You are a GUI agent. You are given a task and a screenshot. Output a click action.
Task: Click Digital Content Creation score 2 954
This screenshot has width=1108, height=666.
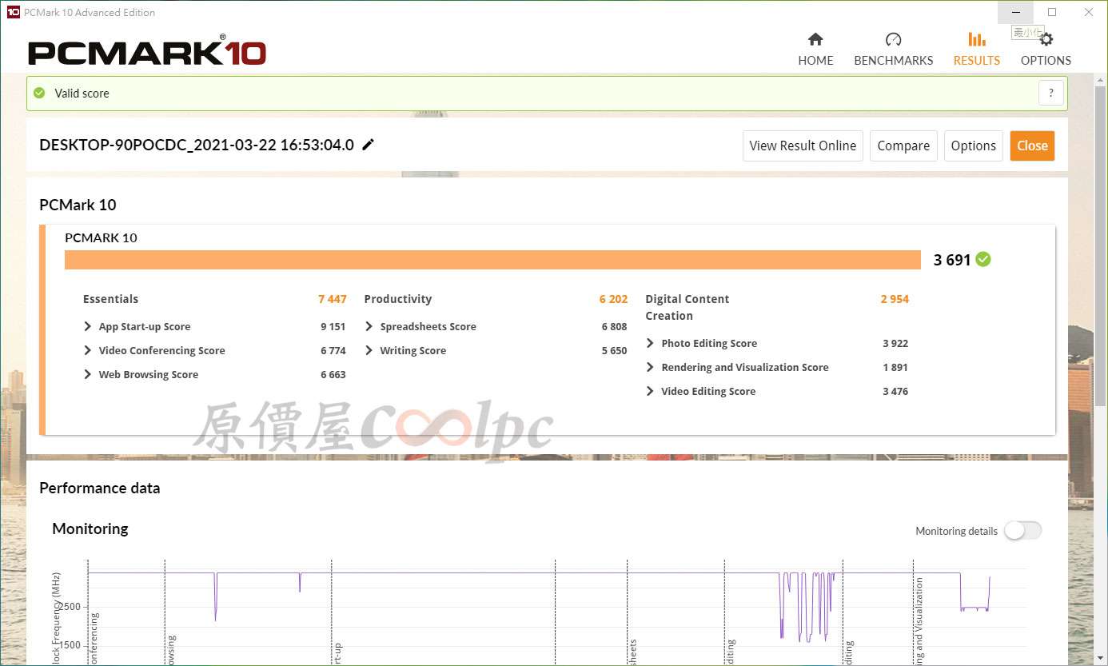pos(895,299)
